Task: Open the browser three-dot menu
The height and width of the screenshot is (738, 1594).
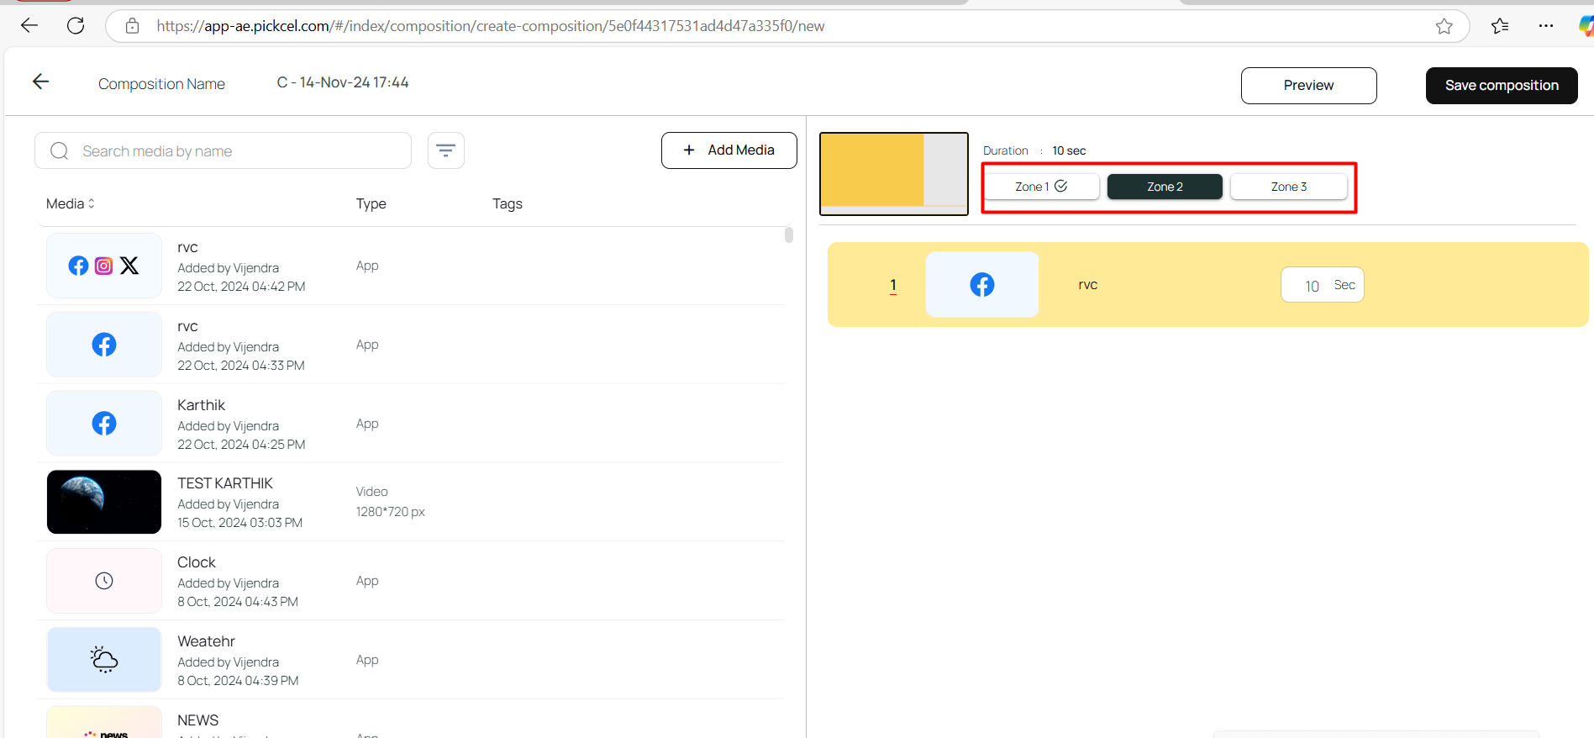Action: (x=1545, y=26)
